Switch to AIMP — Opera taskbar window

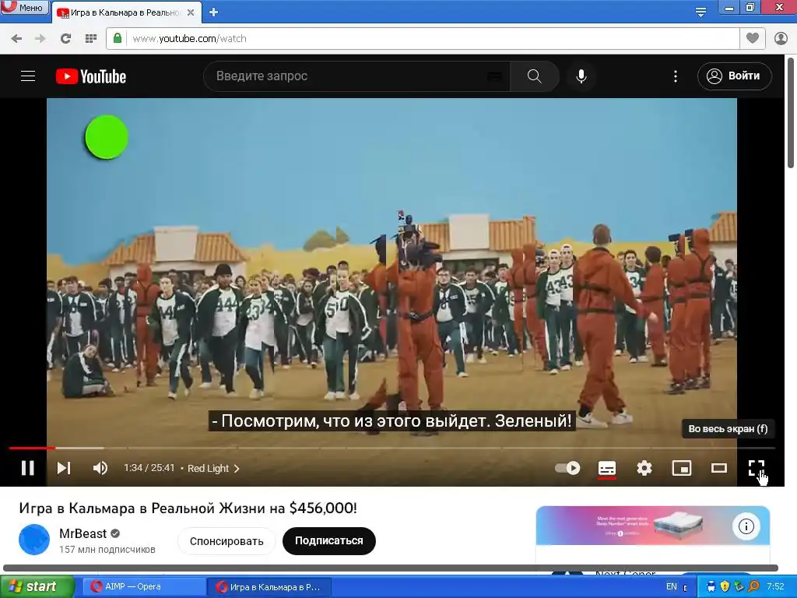coord(143,587)
